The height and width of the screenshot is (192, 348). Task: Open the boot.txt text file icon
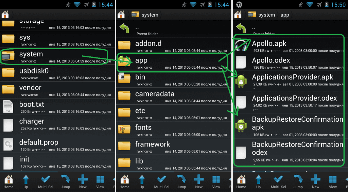click(x=8, y=107)
